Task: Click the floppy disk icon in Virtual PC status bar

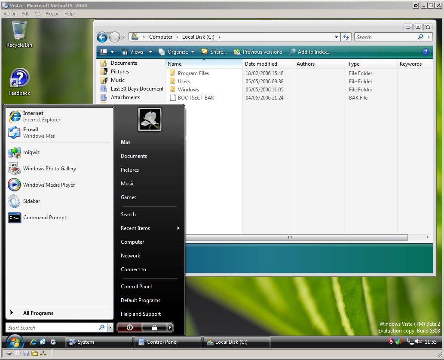Action: coord(26,353)
